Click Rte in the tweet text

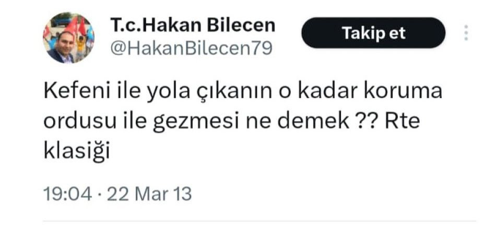403,123
